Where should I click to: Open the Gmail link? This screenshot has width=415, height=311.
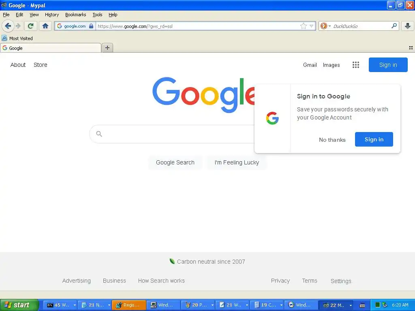310,65
